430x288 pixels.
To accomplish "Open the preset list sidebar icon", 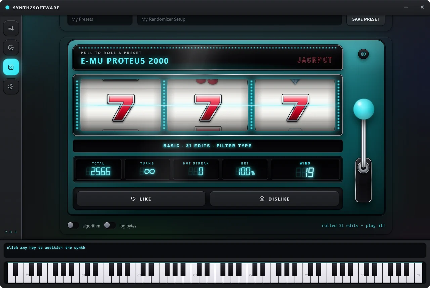I will pos(11,28).
